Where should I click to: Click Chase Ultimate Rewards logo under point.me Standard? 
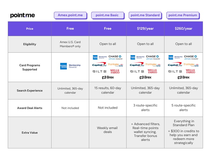click(x=153, y=57)
